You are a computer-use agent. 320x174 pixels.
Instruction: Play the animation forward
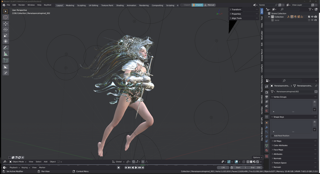click(x=136, y=167)
